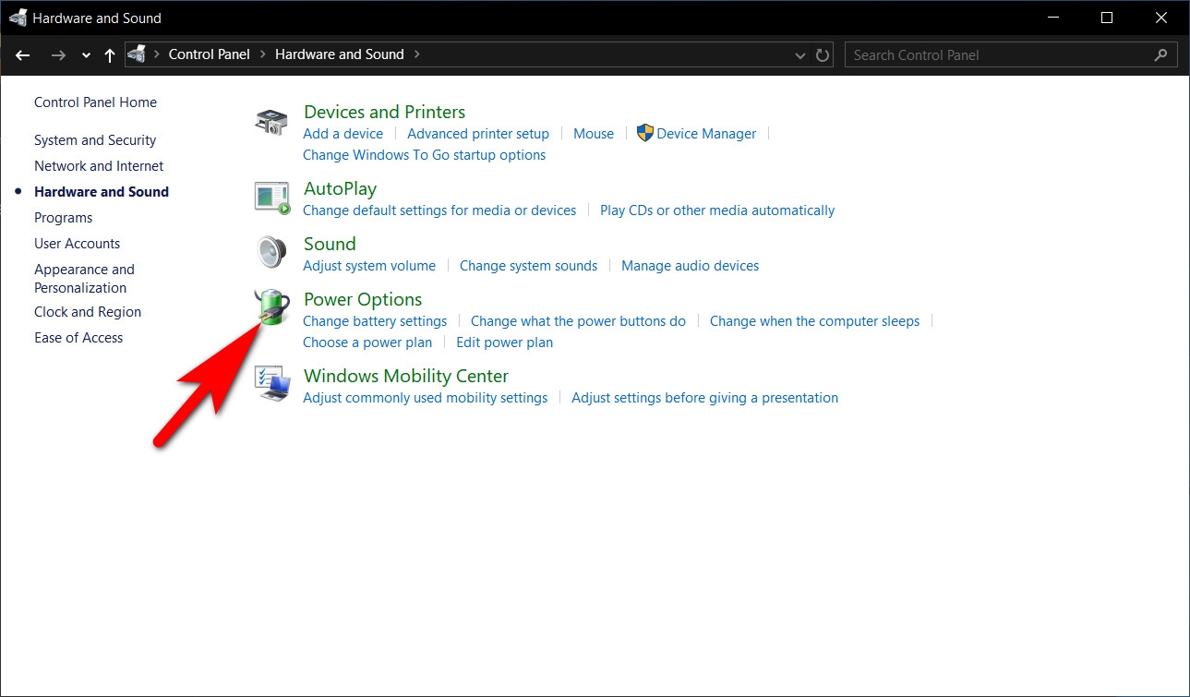The height and width of the screenshot is (697, 1190).
Task: Open User Accounts category
Action: tap(77, 244)
